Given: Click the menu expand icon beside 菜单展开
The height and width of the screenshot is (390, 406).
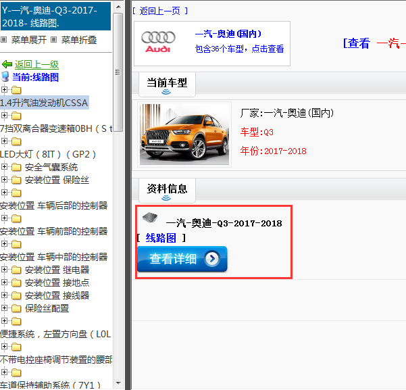Looking at the screenshot, I should click(3, 40).
